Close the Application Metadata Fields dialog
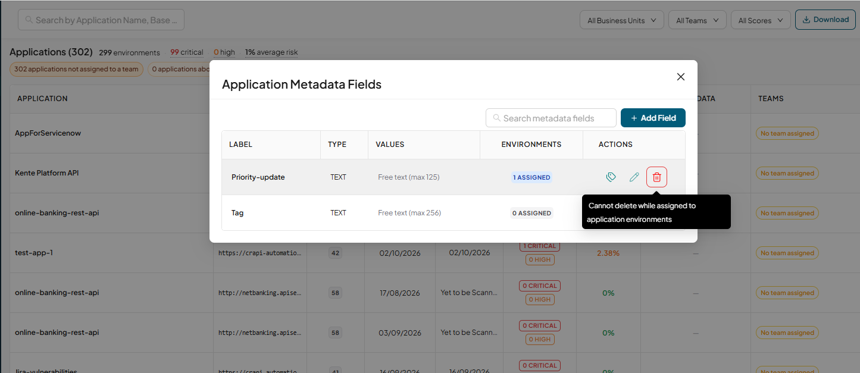Screen dimensions: 860x373 click(x=681, y=77)
